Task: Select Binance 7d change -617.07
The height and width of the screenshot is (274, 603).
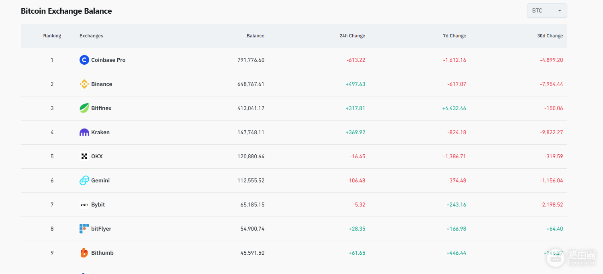Action: 457,84
